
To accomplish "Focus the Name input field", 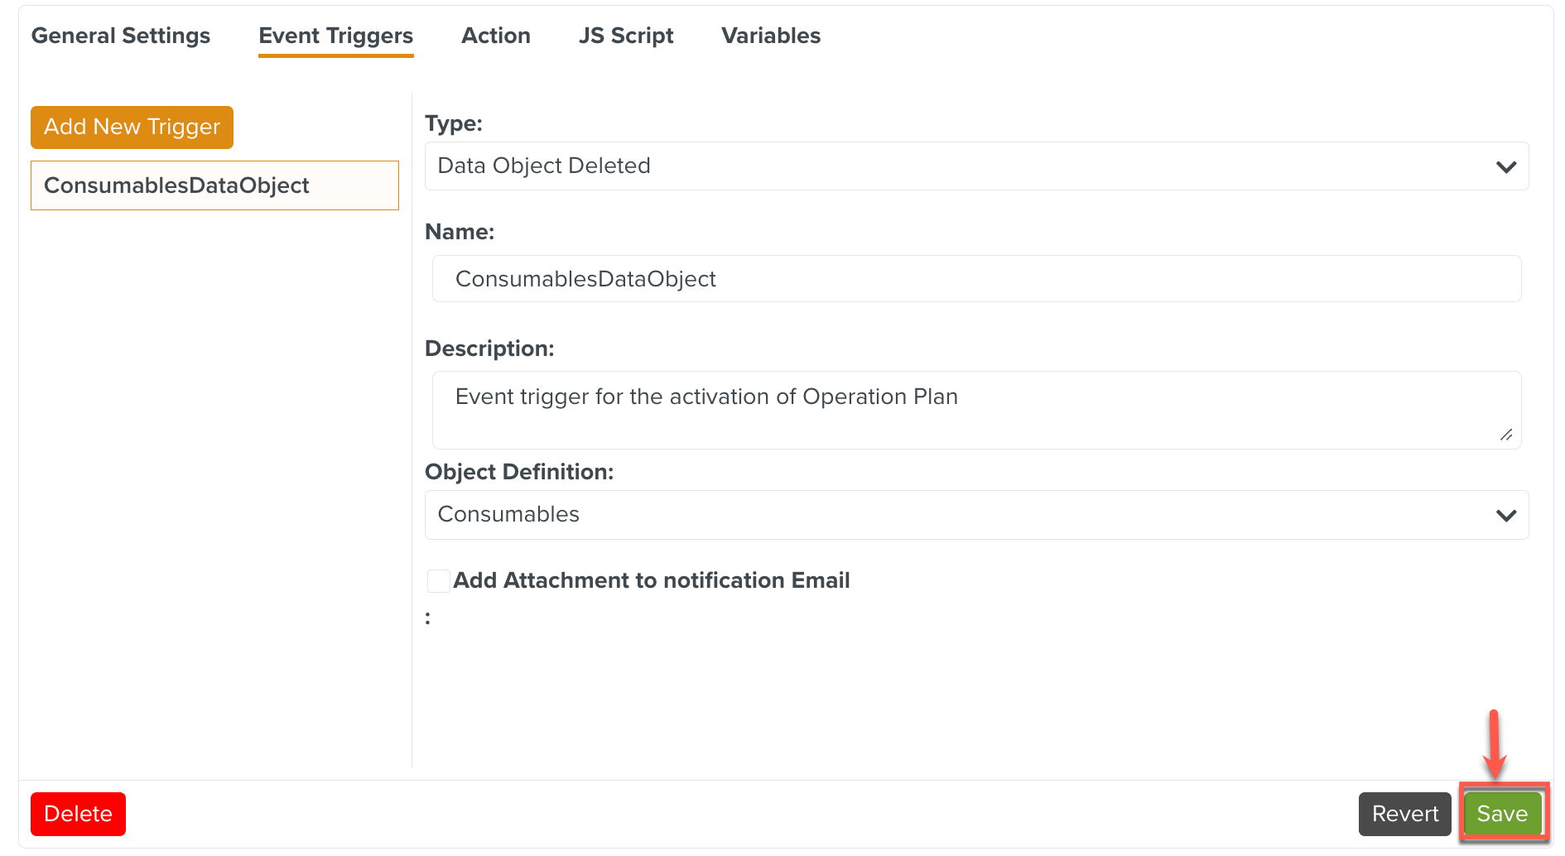I will pos(975,279).
